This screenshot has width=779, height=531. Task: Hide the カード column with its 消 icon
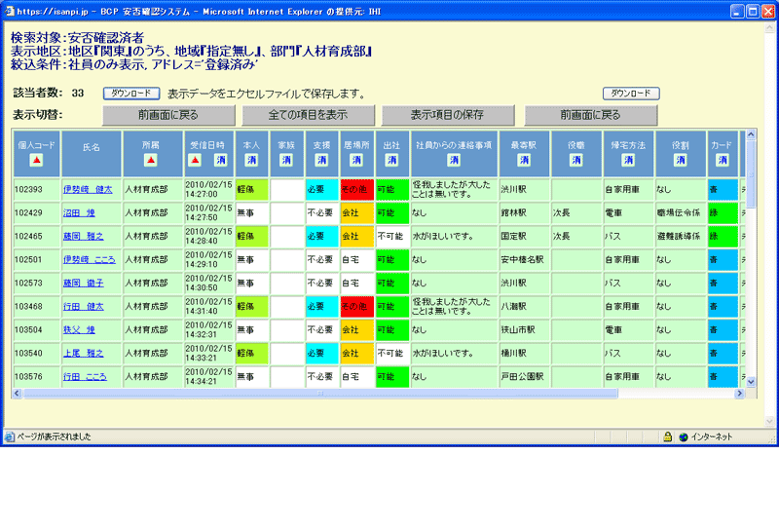(x=723, y=160)
